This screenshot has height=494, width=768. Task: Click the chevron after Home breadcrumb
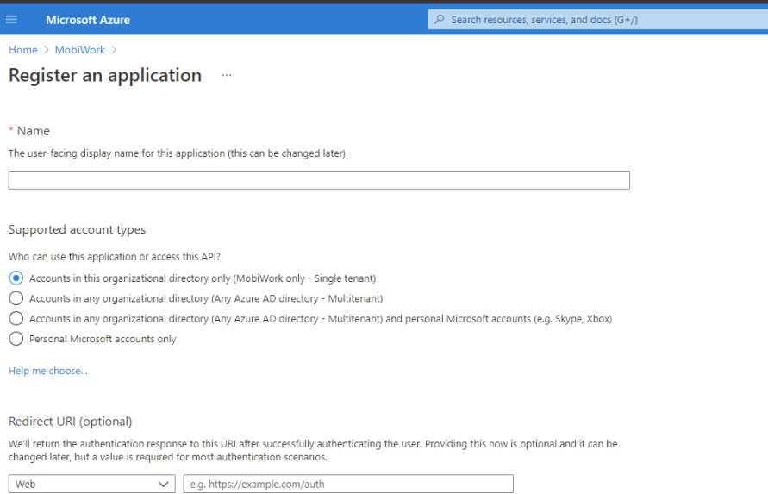(x=47, y=50)
